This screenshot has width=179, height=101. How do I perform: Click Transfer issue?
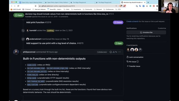pos(133,66)
